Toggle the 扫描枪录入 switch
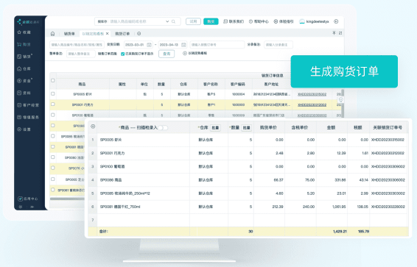Image resolution: width=417 pixels, height=267 pixels. [163, 128]
